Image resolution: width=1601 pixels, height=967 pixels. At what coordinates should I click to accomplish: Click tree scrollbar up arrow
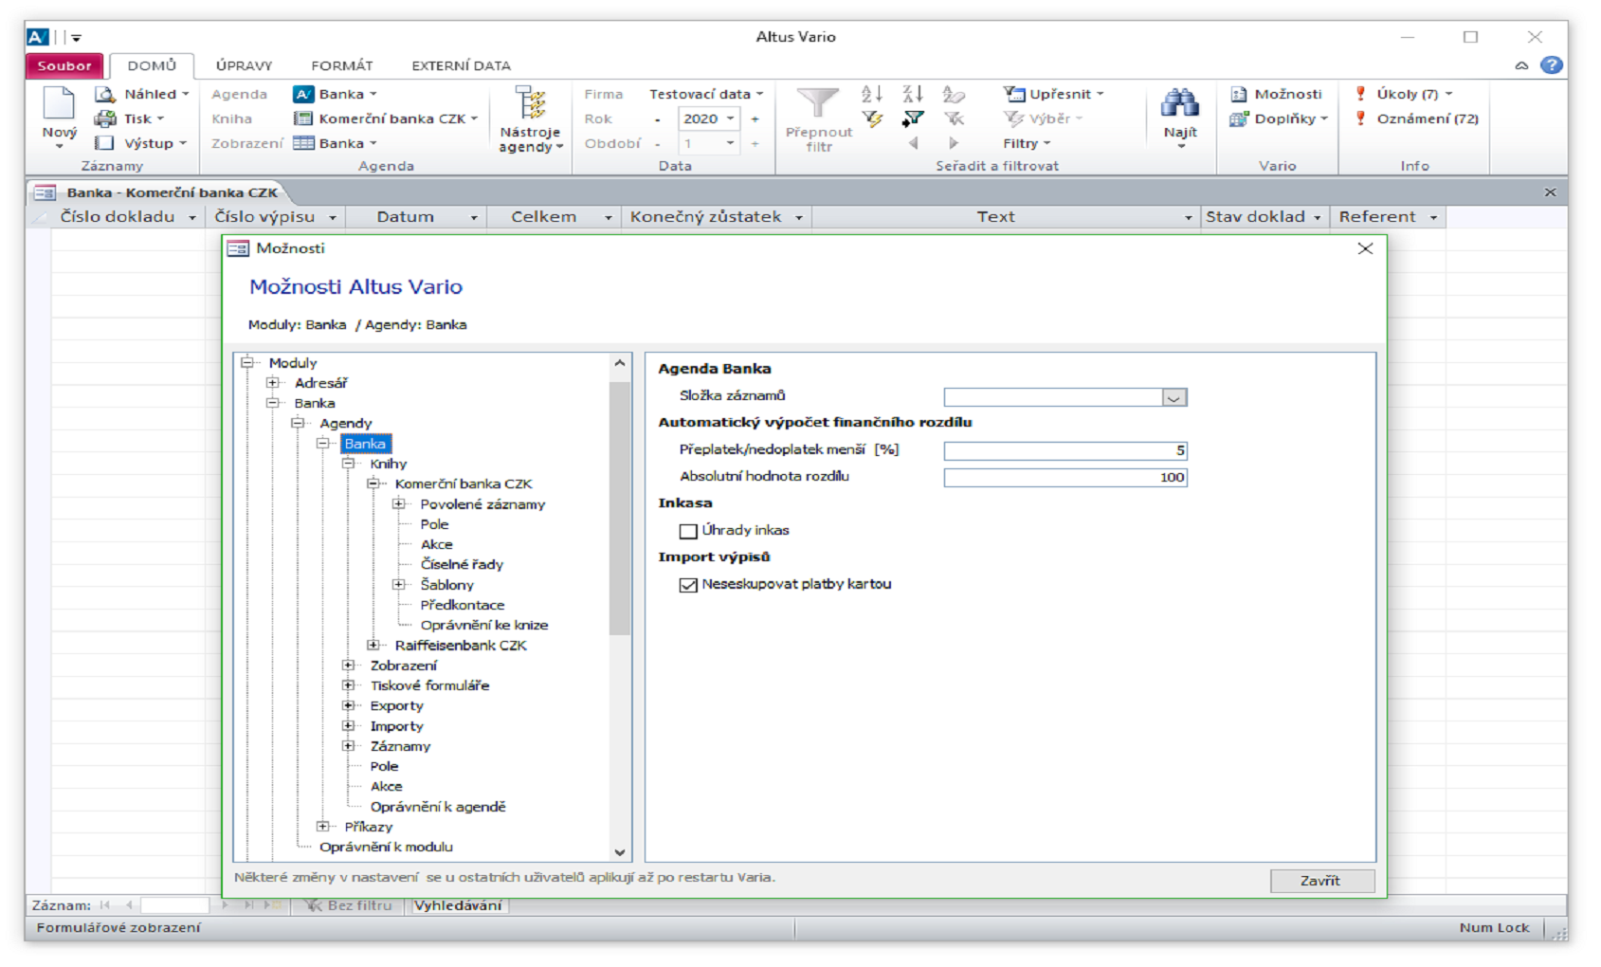(x=620, y=364)
